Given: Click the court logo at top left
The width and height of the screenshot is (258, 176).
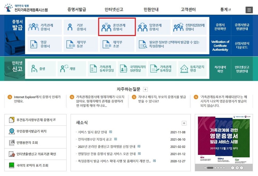Looking at the screenshot, I should point(26,8).
